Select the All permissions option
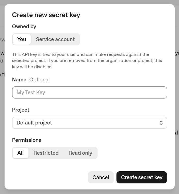The height and width of the screenshot is (194, 179). coord(20,153)
